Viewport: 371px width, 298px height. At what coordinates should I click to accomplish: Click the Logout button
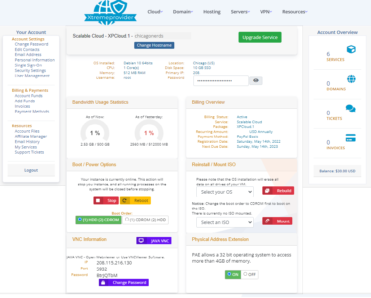coord(31,170)
